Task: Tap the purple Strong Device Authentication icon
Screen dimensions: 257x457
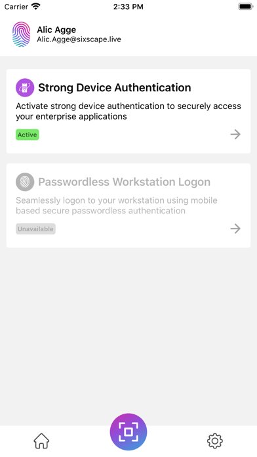Action: click(25, 87)
